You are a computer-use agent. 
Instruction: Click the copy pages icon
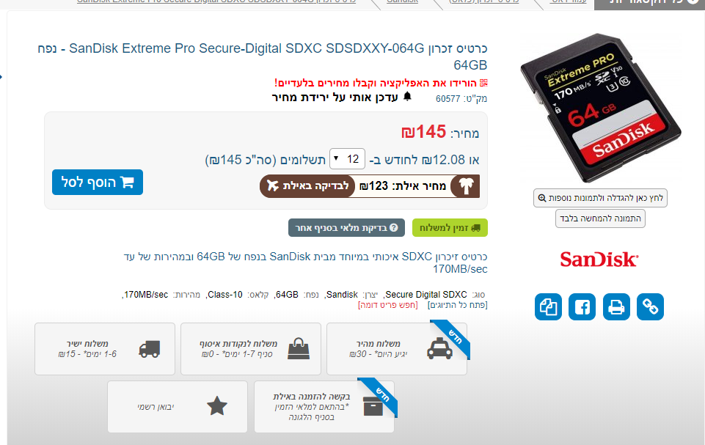[x=548, y=307]
